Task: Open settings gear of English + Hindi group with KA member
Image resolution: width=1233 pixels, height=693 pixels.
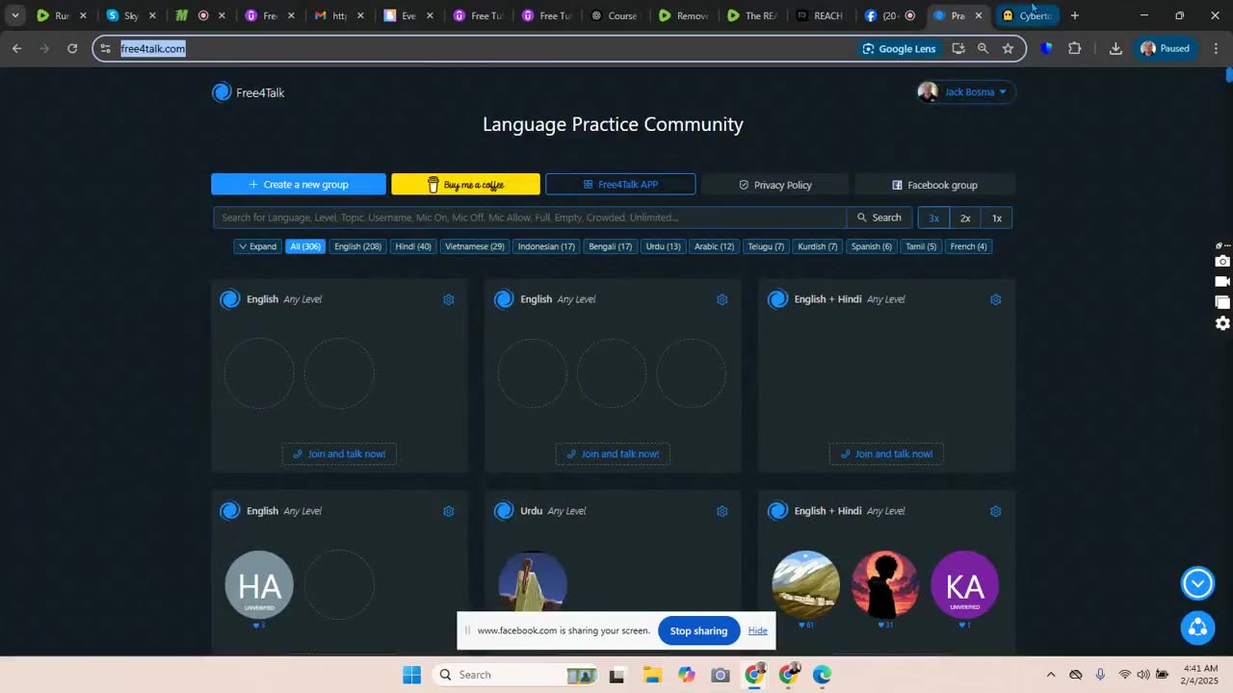Action: (995, 511)
